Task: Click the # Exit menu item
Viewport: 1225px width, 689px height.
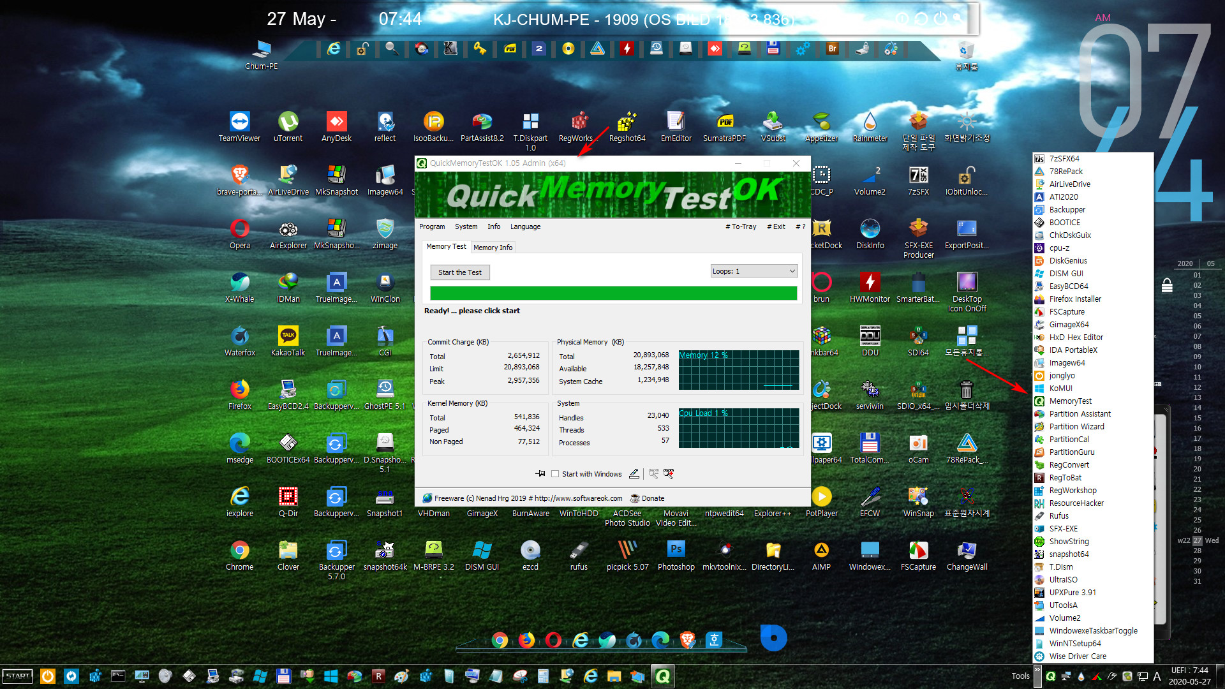Action: pos(776,226)
